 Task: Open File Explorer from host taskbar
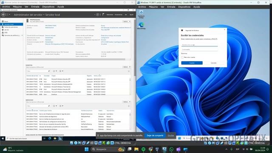[136, 149]
